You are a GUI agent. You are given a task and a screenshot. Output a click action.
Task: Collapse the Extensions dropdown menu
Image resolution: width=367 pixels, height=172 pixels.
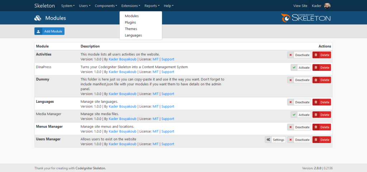coord(131,6)
